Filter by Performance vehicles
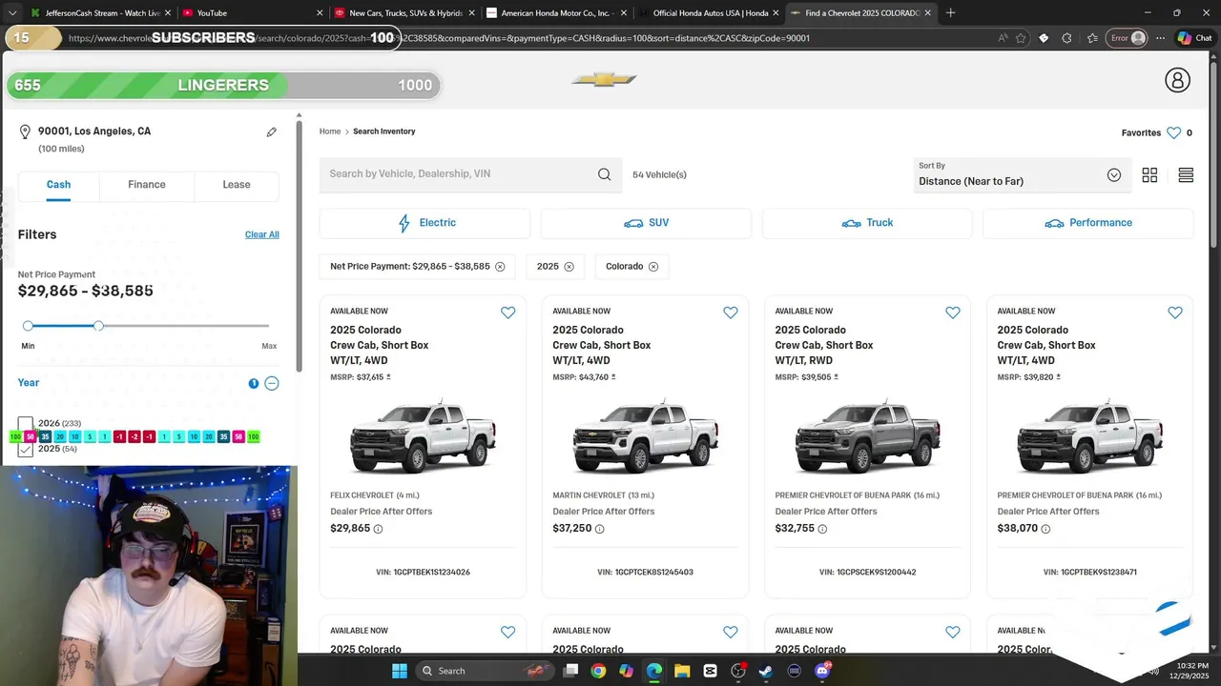 click(x=1088, y=223)
